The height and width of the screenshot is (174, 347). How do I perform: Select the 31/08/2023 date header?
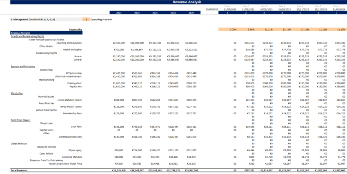[x=248, y=9]
